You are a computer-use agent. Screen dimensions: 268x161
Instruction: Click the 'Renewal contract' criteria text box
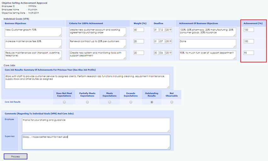click(x=97, y=44)
